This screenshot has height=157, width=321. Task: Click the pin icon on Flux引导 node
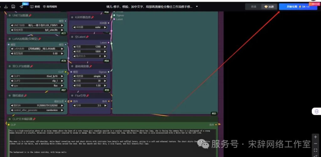tap(87, 96)
